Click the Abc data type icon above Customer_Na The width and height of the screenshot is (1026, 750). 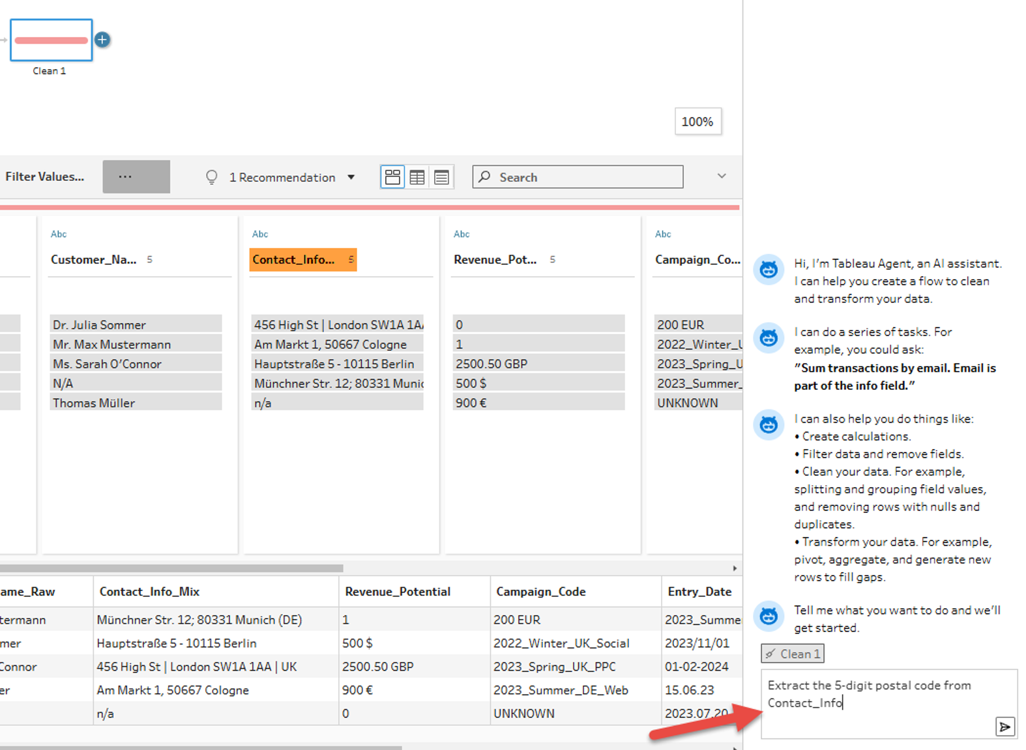[x=59, y=234]
